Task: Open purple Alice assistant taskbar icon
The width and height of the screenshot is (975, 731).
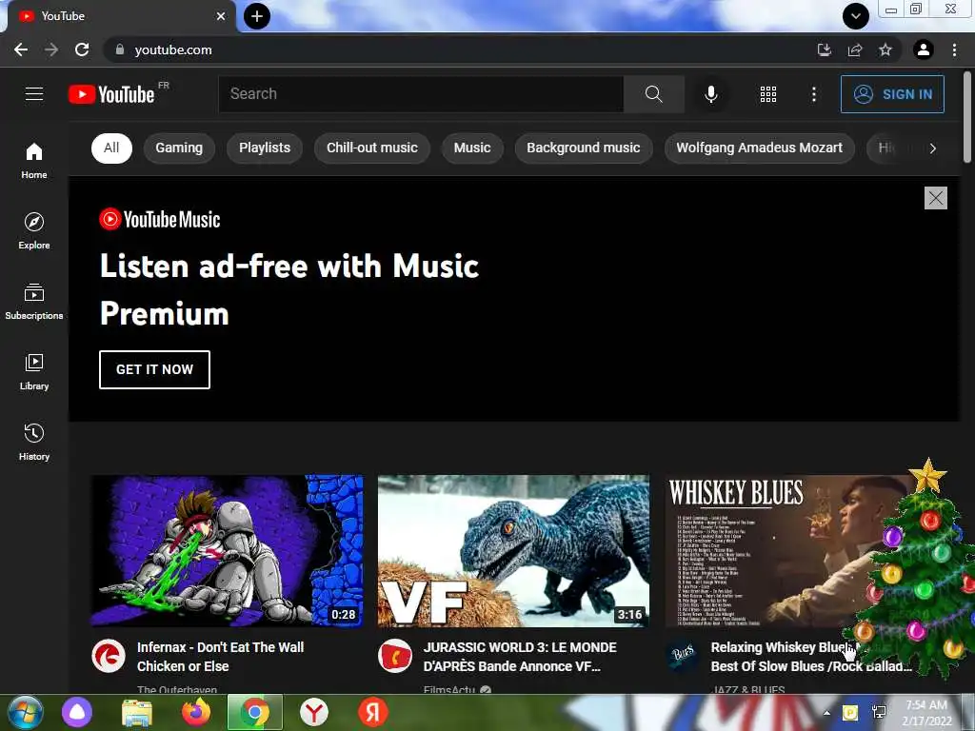Action: [77, 712]
